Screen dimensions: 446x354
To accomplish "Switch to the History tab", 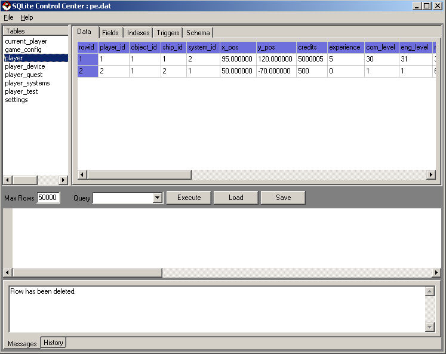I will (x=53, y=343).
